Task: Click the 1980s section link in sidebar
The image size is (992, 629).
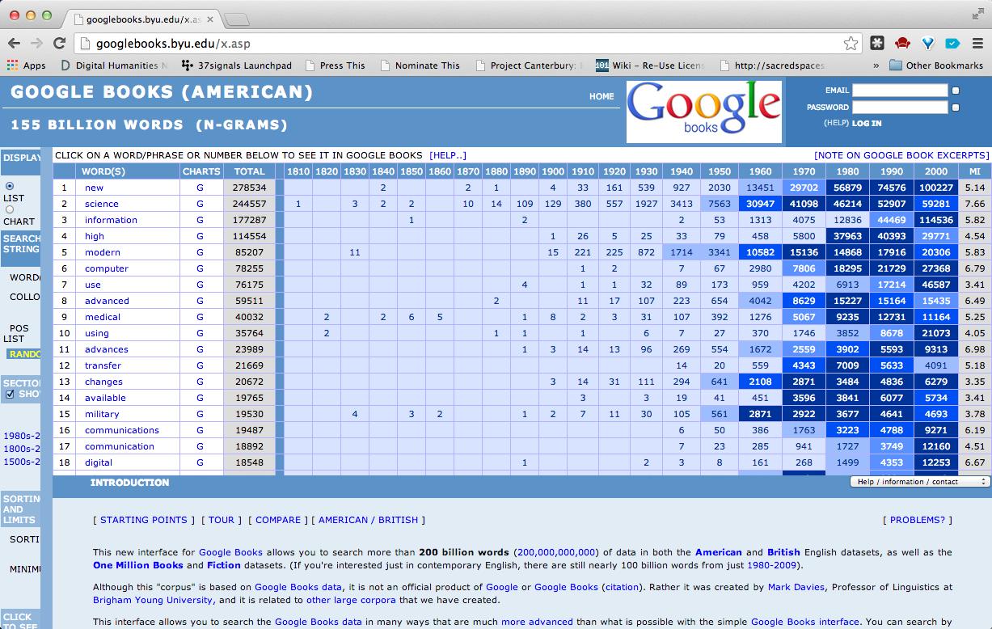Action: (x=21, y=436)
